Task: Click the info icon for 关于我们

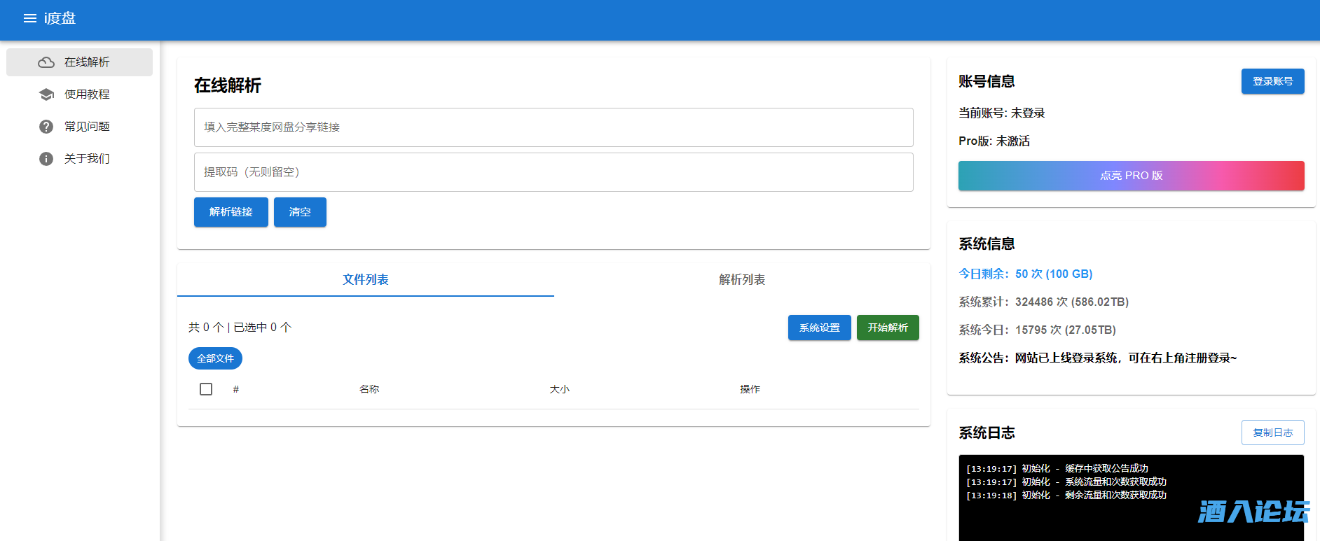Action: [46, 159]
